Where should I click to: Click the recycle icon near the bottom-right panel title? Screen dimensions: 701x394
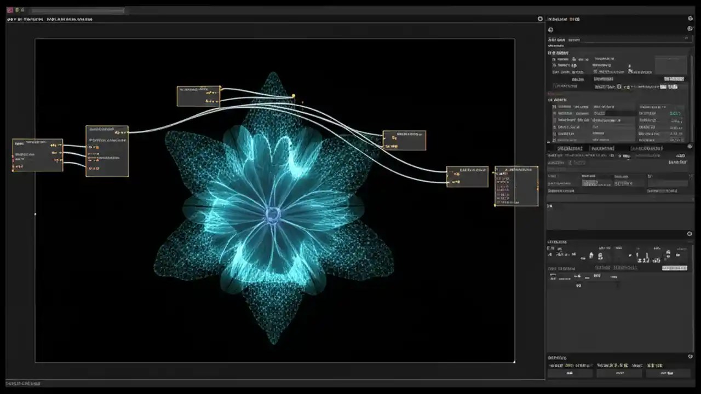coord(689,356)
